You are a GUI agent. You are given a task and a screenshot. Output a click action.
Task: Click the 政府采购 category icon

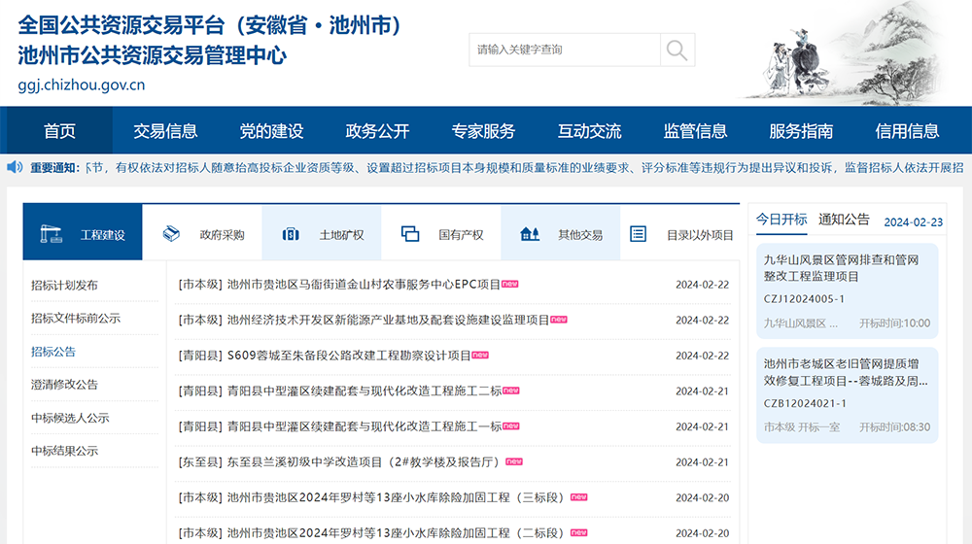tap(171, 234)
